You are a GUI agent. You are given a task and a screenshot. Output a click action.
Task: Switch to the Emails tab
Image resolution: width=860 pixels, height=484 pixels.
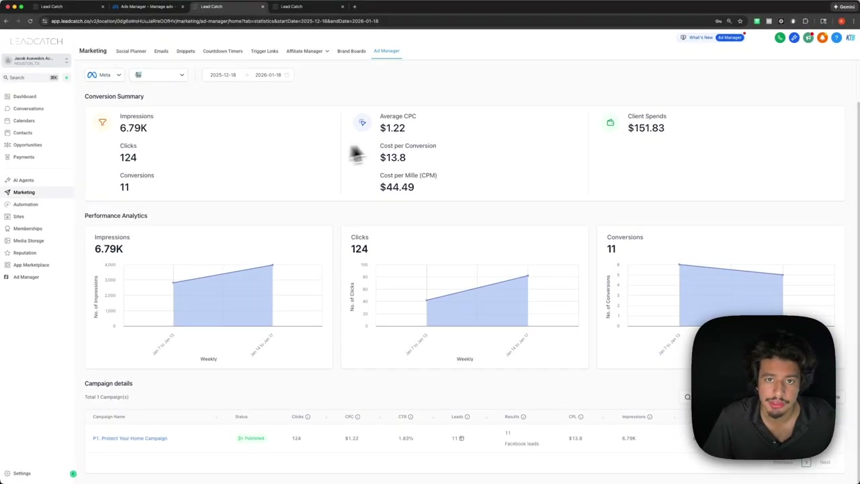(161, 51)
